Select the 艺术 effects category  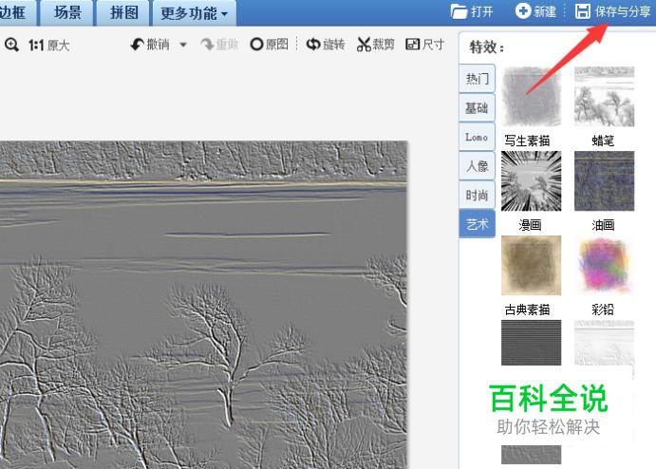click(x=477, y=224)
